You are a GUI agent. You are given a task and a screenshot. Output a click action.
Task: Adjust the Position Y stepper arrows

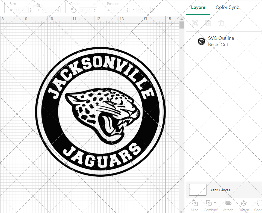pyautogui.click(x=153, y=10)
